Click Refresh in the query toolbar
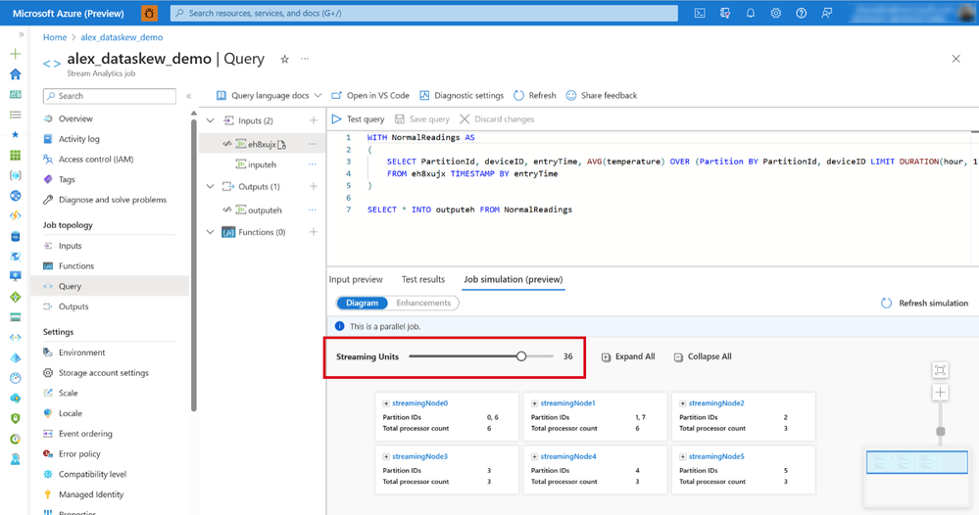This screenshot has width=979, height=515. click(534, 95)
